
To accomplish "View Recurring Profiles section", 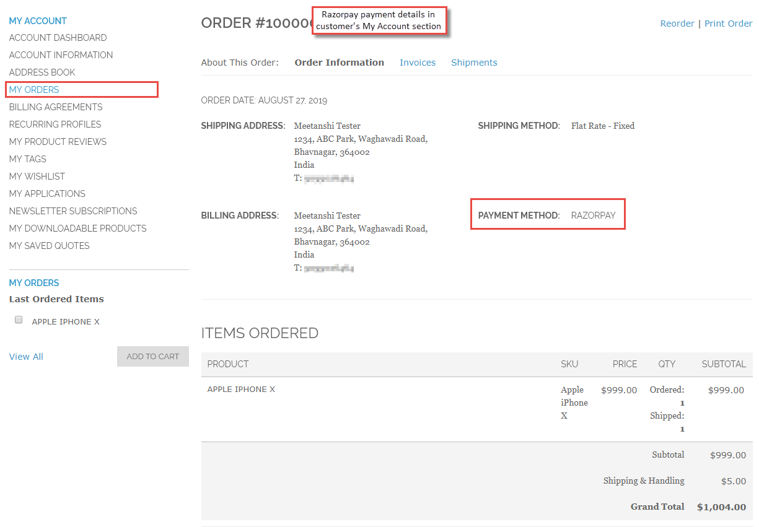I will pyautogui.click(x=55, y=124).
